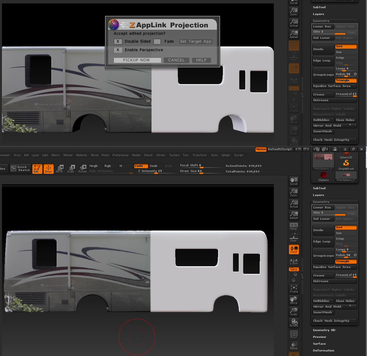Click the Set Target App button
The height and width of the screenshot is (356, 367).
[x=196, y=42]
